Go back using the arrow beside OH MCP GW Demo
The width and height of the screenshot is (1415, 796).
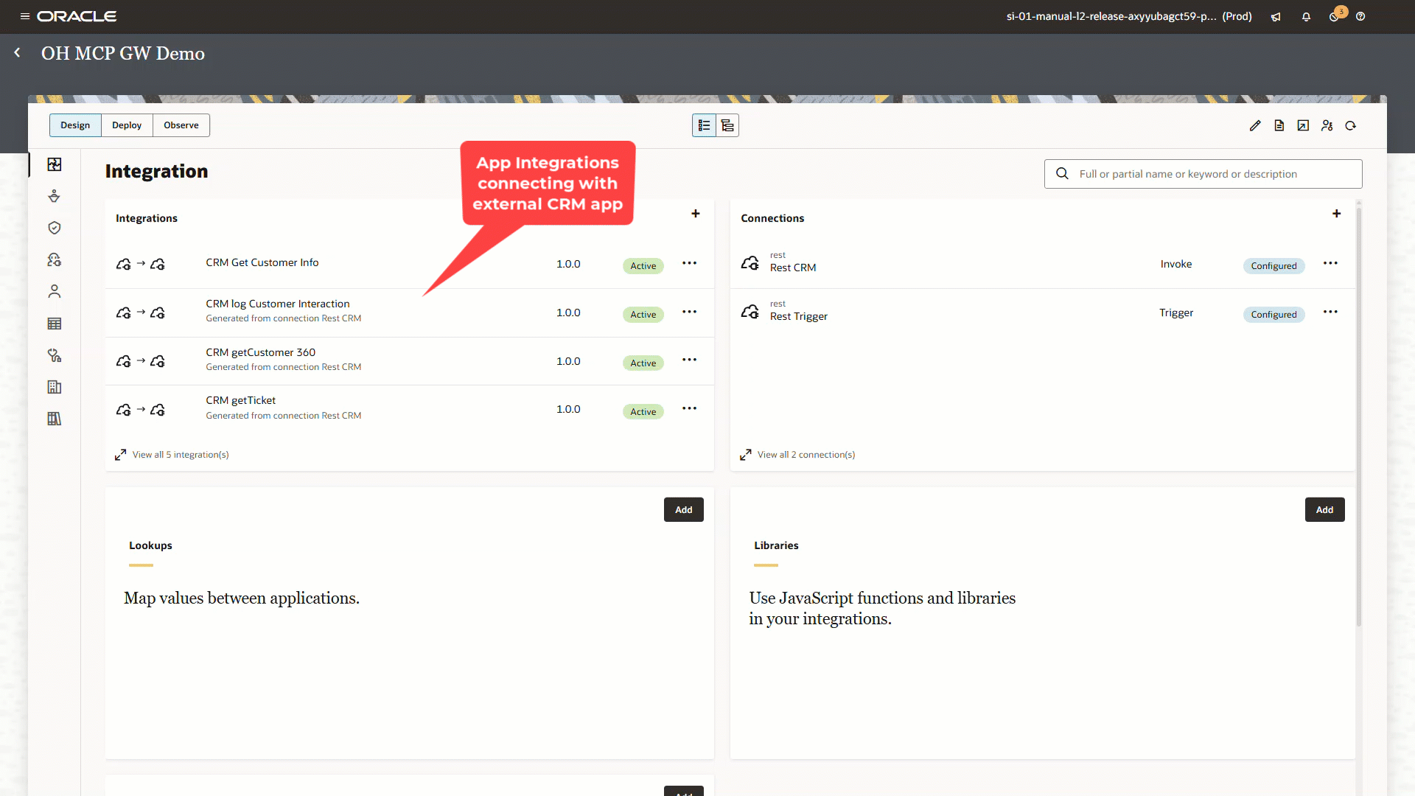[x=17, y=53]
